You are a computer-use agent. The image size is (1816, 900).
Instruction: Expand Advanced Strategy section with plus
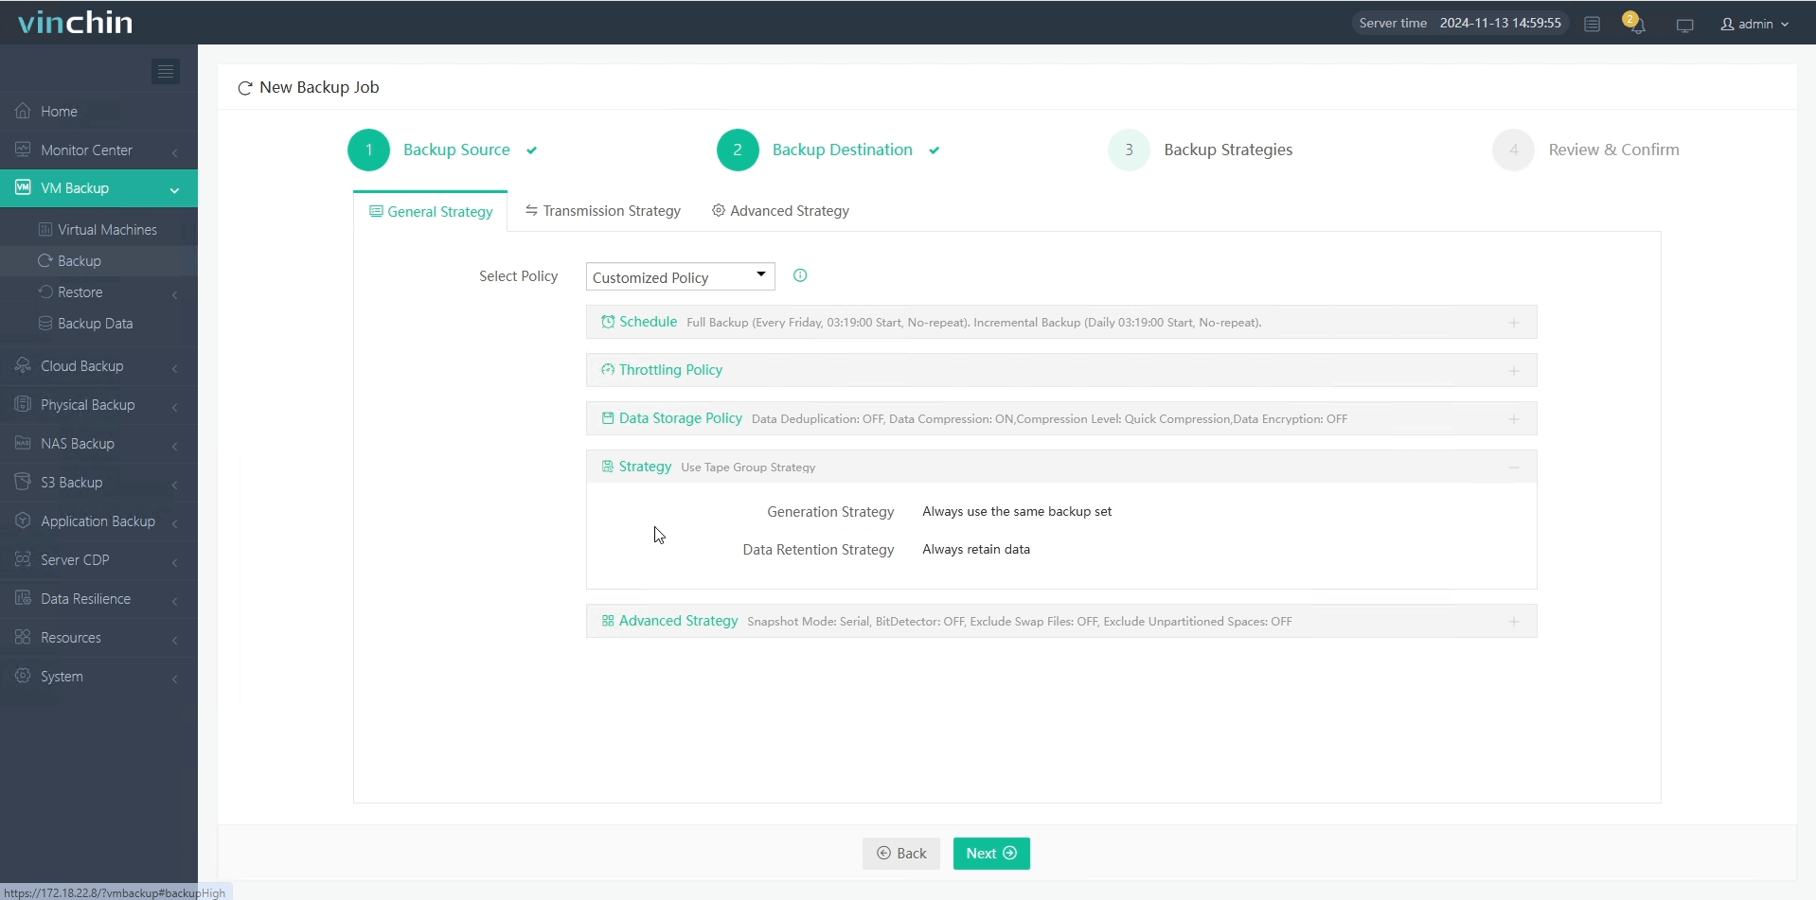(x=1514, y=622)
